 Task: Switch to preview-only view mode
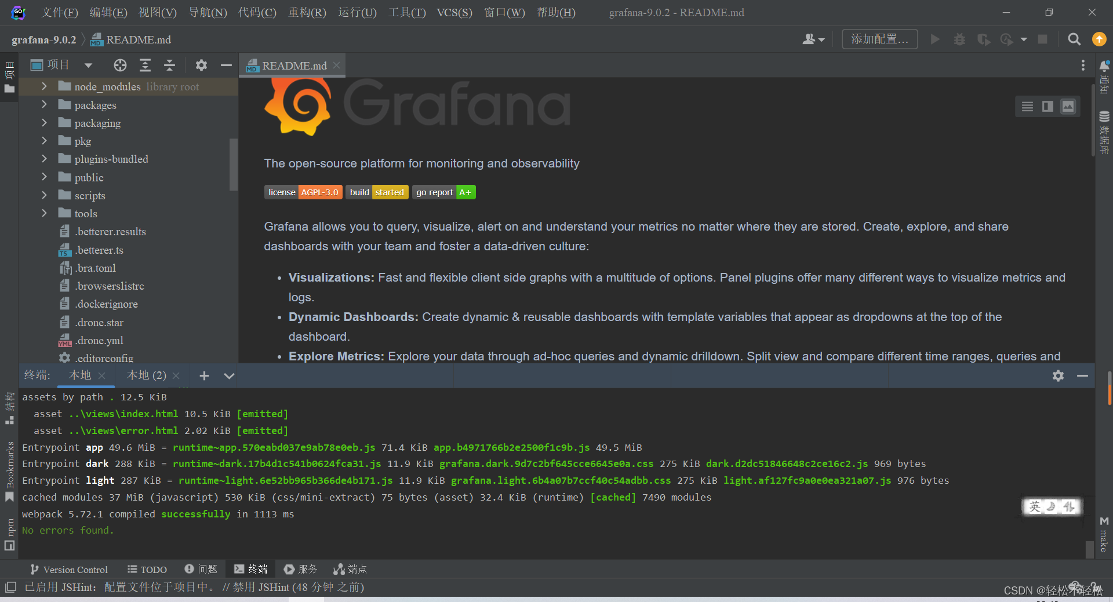1068,107
